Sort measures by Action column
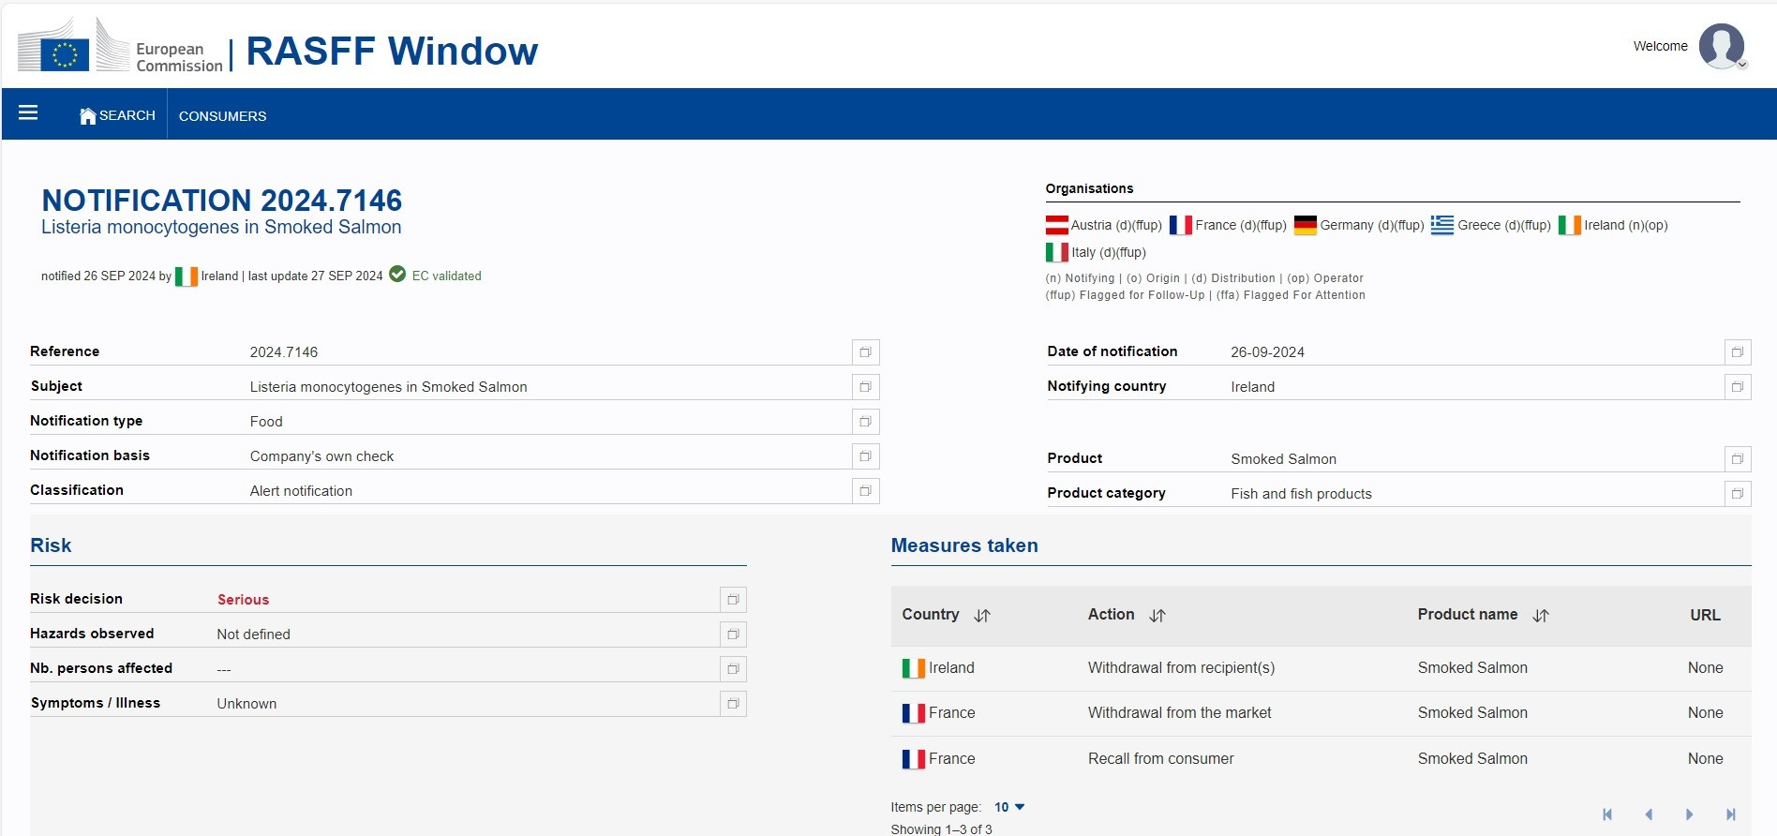The image size is (1777, 836). point(1157,616)
